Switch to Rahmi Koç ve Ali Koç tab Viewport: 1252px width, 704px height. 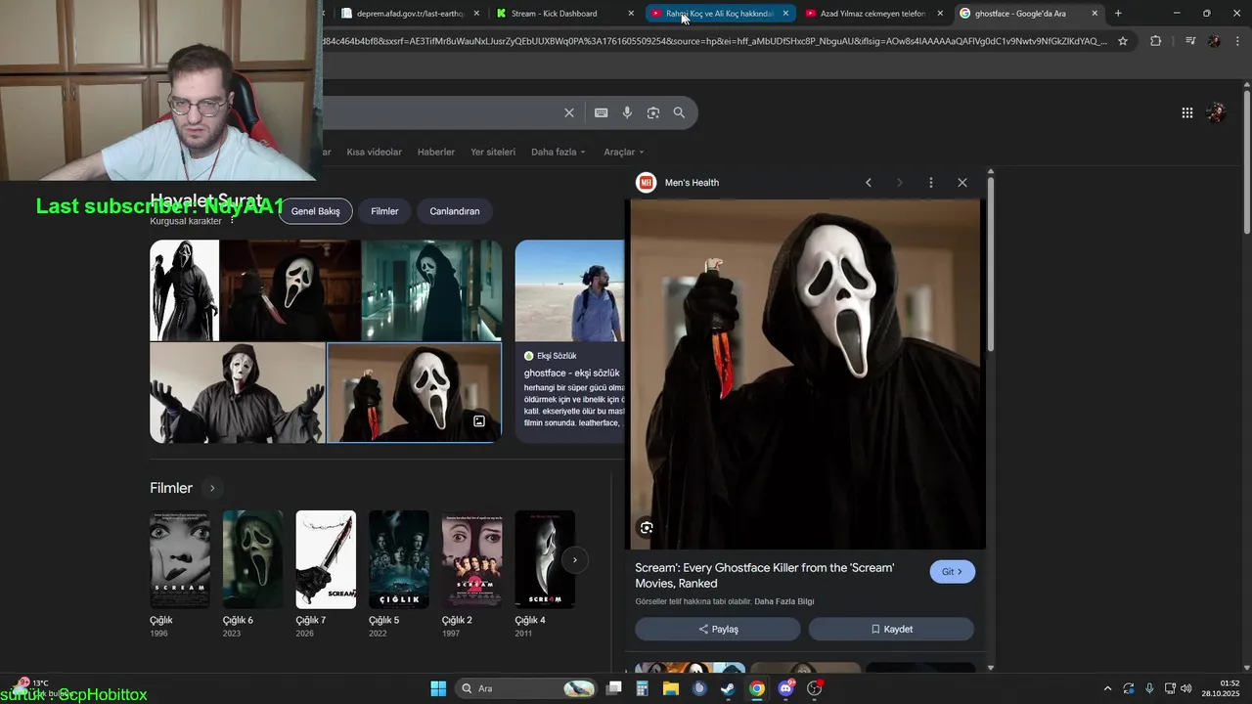(719, 14)
